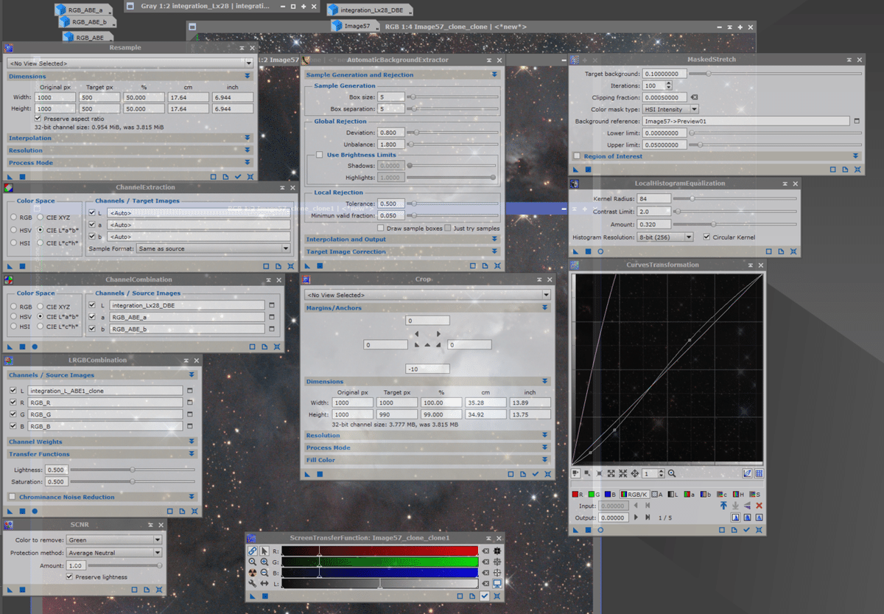Click the Target background field in MaskedStretch
Screen dimensions: 884x614
pos(664,74)
